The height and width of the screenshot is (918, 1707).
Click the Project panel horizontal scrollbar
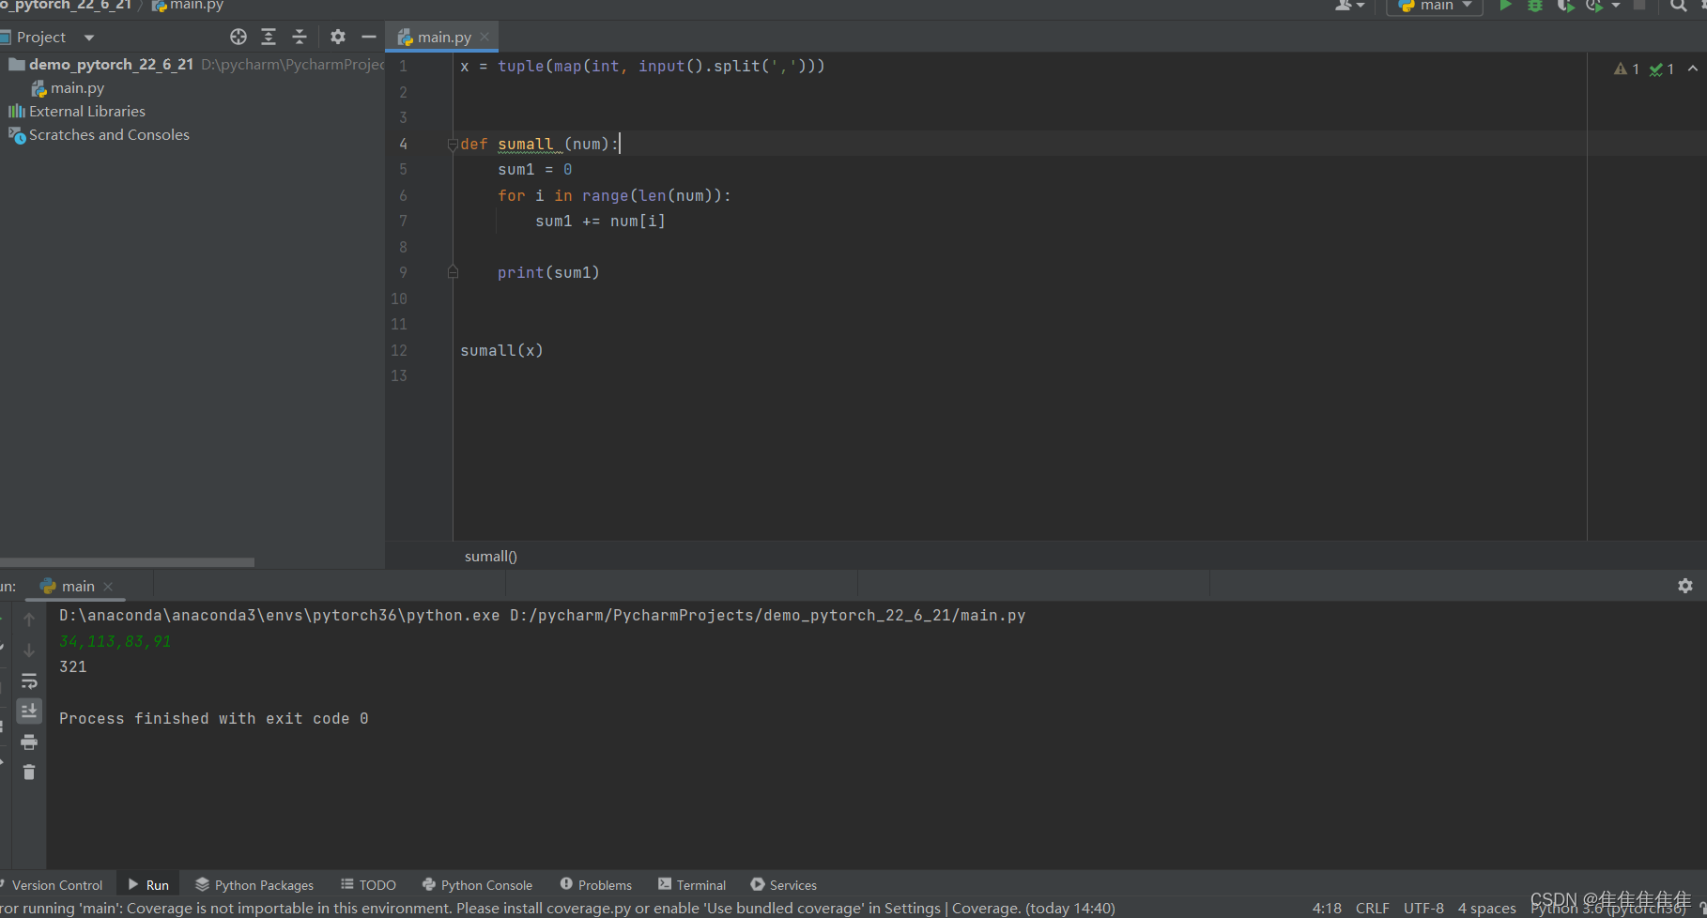coord(127,562)
